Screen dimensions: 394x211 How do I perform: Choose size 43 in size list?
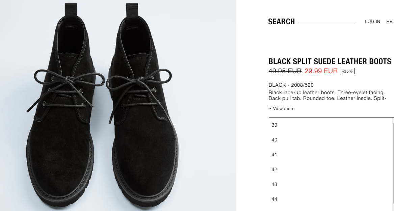[x=330, y=184]
